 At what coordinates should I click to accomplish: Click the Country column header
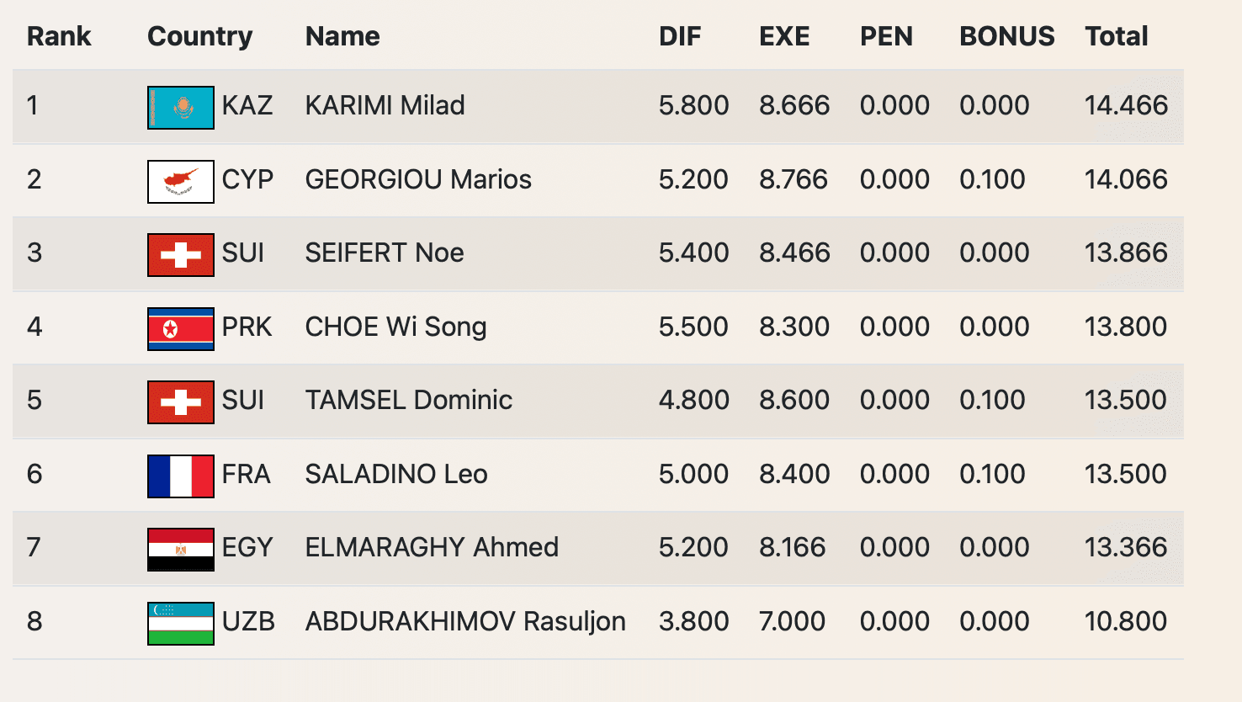click(x=199, y=36)
